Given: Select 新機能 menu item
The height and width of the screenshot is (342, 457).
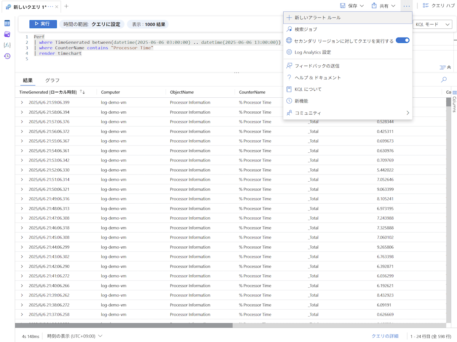Looking at the screenshot, I should point(348,101).
